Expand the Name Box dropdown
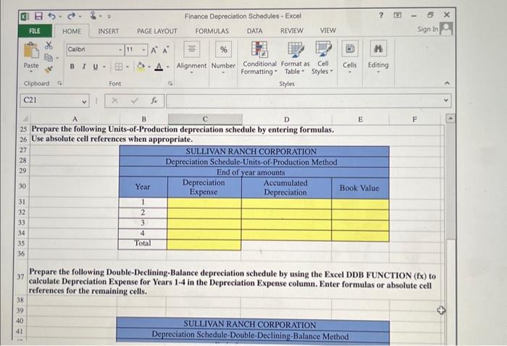 (84, 102)
